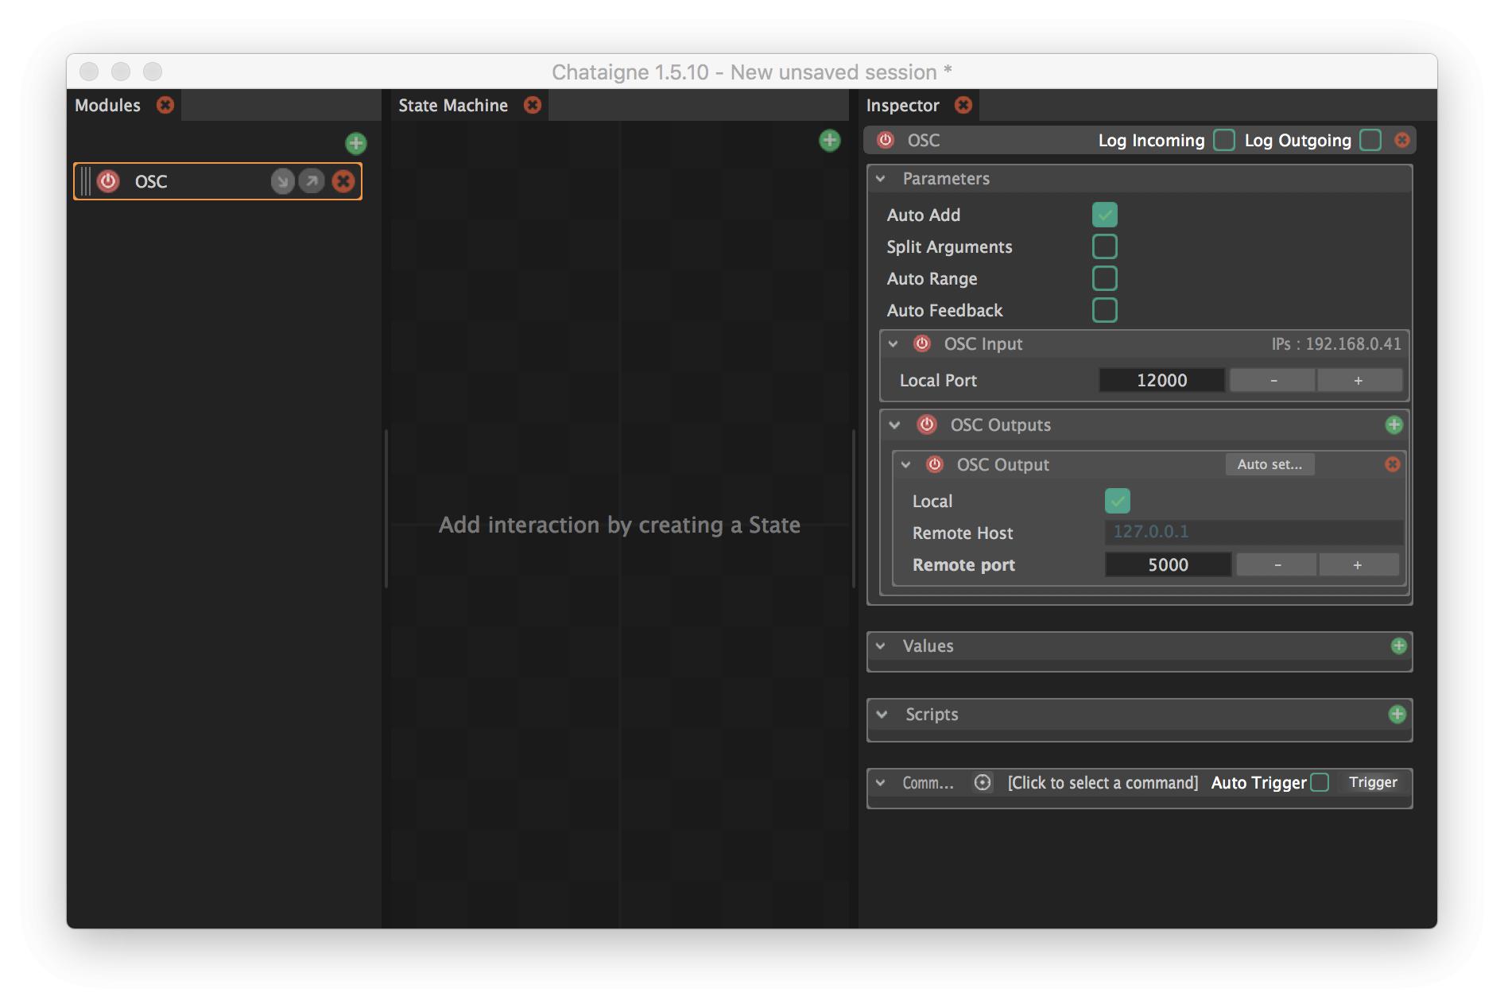Screen dimensions: 1504x1008
Task: Delete the OSC Output entry
Action: (1392, 464)
